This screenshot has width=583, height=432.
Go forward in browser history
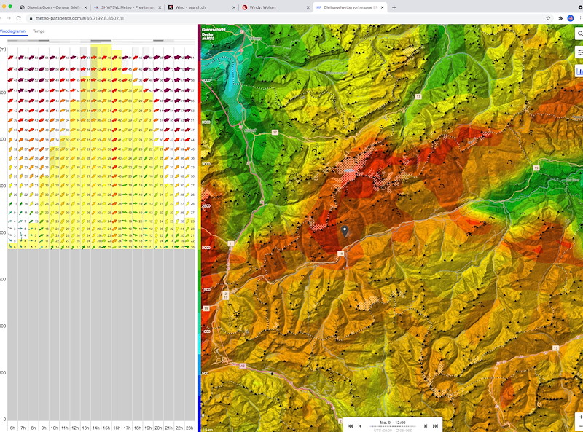click(8, 18)
